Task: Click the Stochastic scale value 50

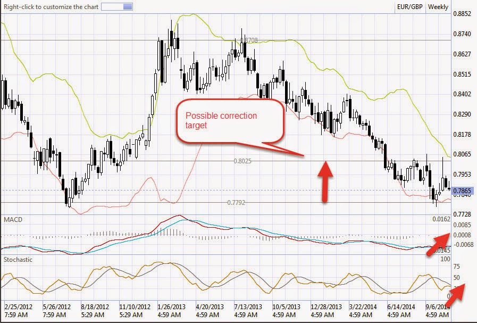Action: (x=456, y=278)
